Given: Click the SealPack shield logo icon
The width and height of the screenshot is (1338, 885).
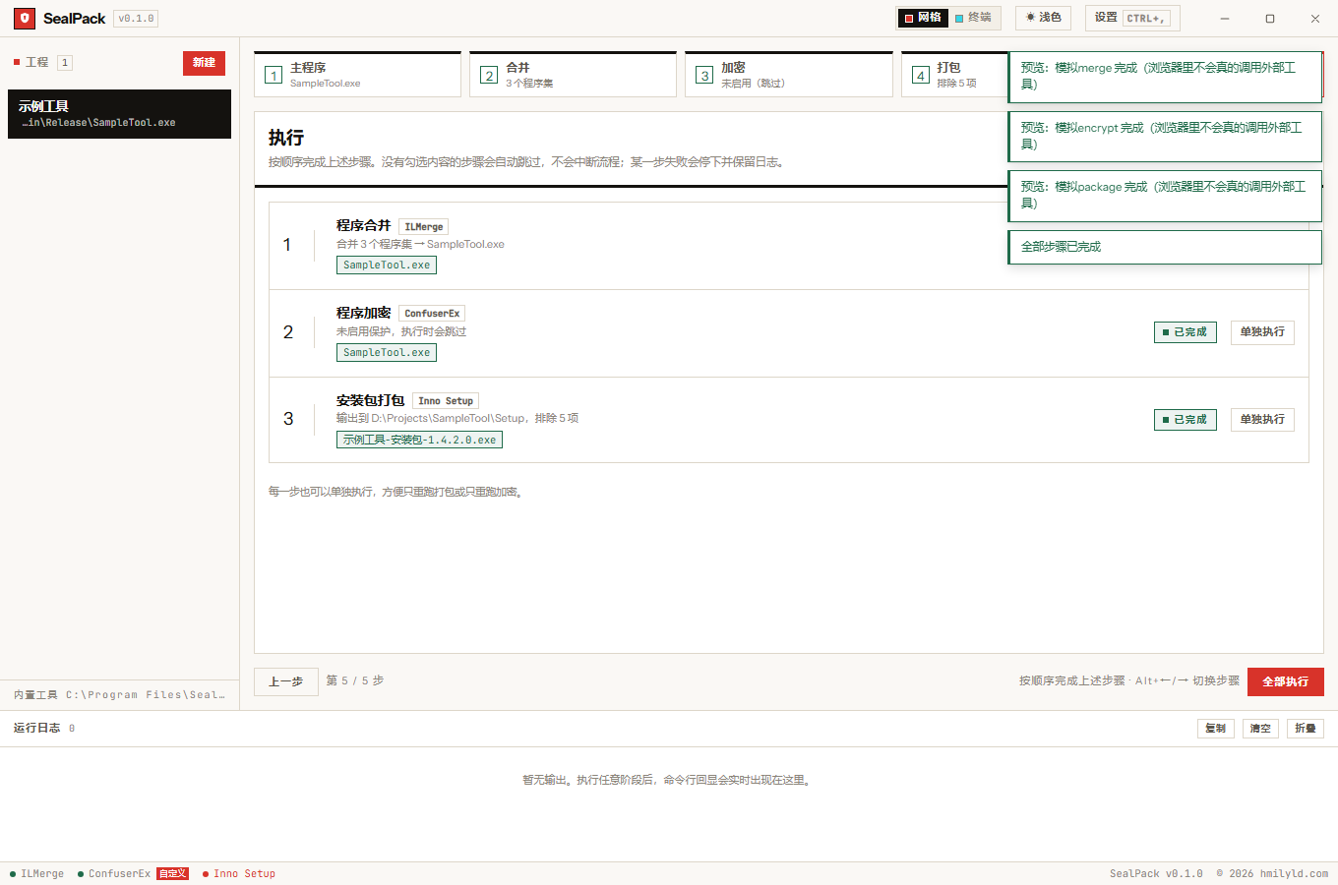Looking at the screenshot, I should click(25, 19).
